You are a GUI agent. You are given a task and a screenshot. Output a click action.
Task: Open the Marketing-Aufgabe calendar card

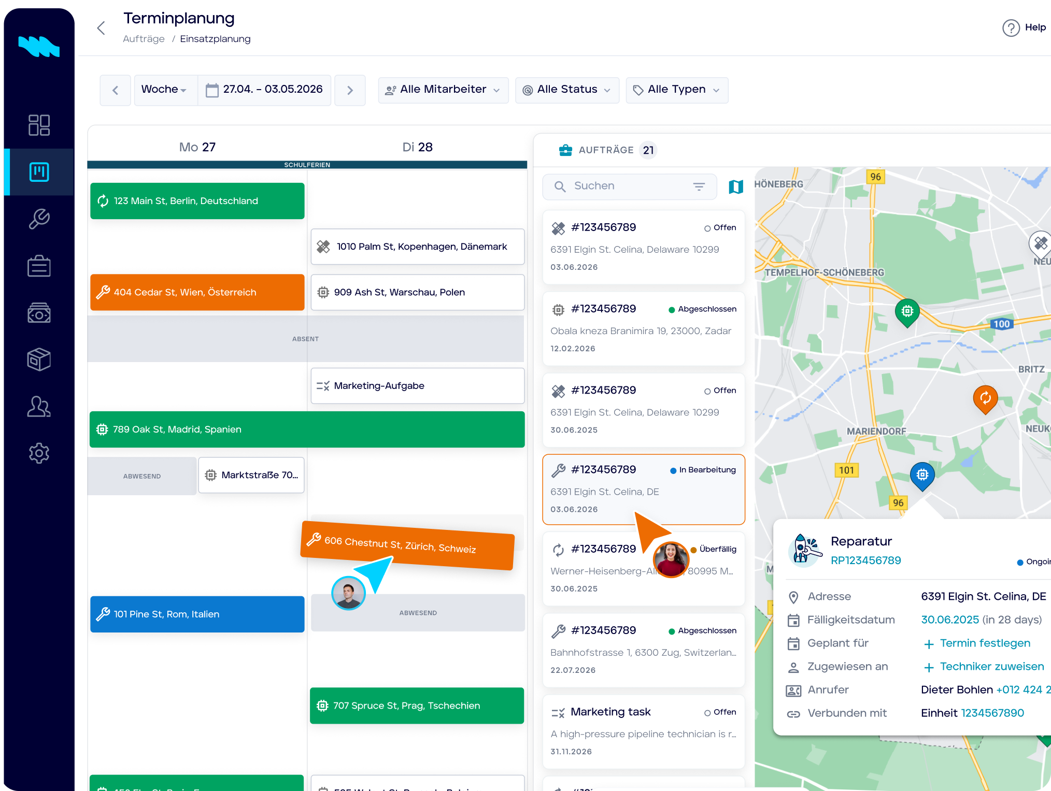(417, 386)
